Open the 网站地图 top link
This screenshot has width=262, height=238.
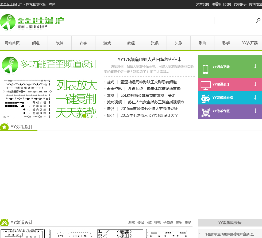pyautogui.click(x=256, y=4)
